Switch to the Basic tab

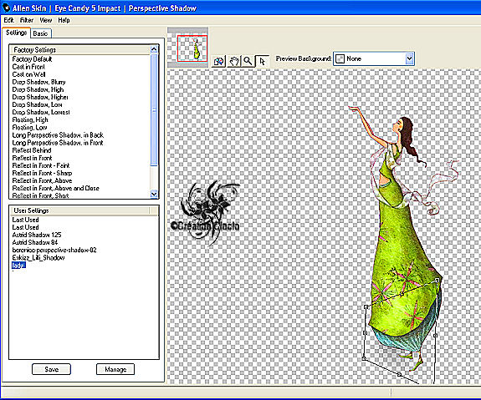tap(40, 33)
